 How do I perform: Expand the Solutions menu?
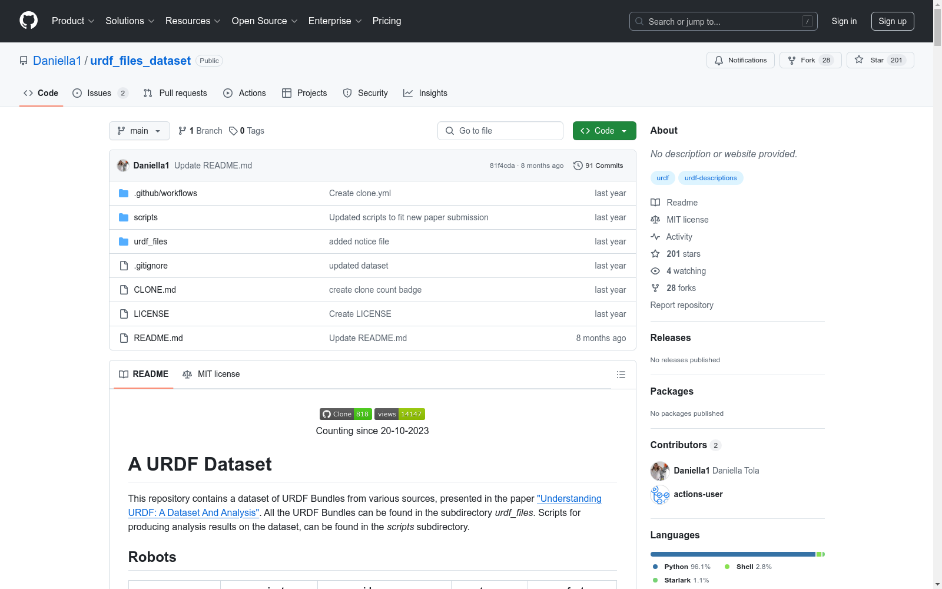tap(130, 21)
